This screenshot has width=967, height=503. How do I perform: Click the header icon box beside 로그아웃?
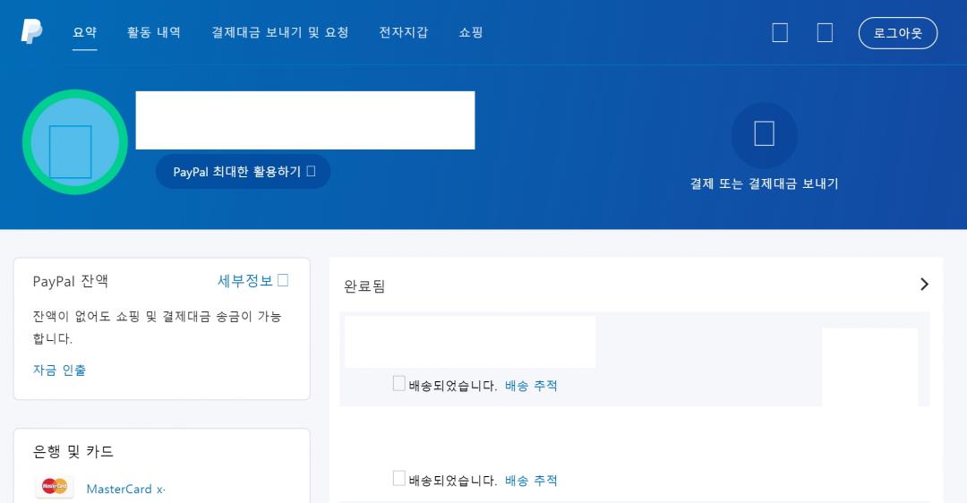click(825, 33)
